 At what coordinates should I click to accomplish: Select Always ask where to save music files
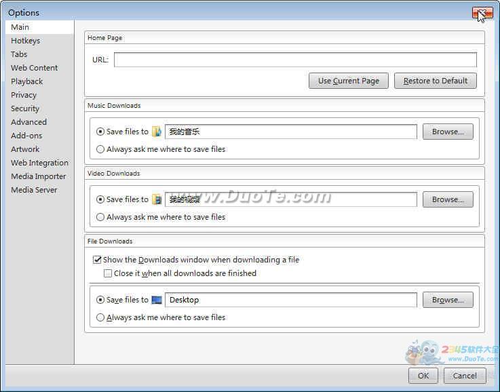100,149
